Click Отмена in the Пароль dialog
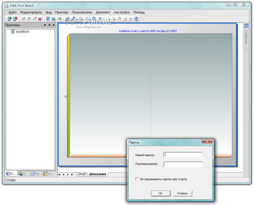Viewport: 254px width, 205px height. (182, 193)
